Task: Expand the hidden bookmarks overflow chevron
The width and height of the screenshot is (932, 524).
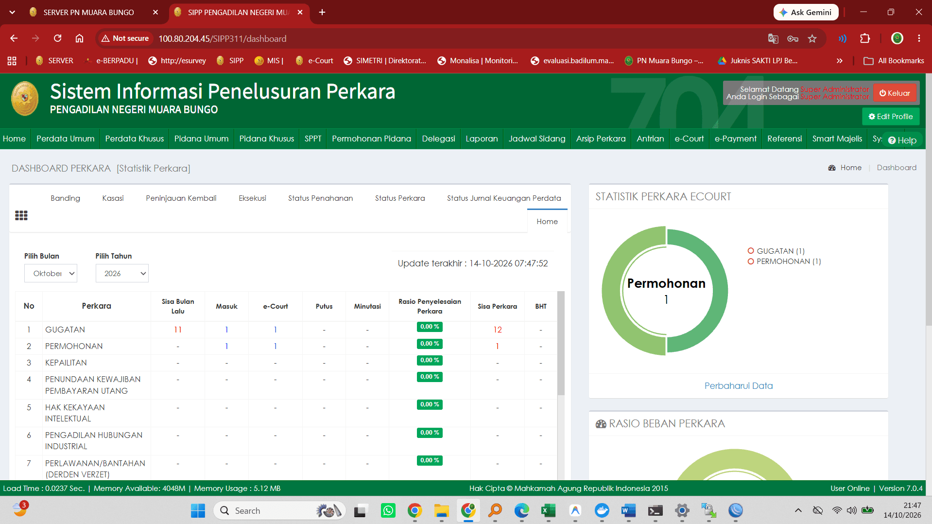Action: [x=839, y=61]
